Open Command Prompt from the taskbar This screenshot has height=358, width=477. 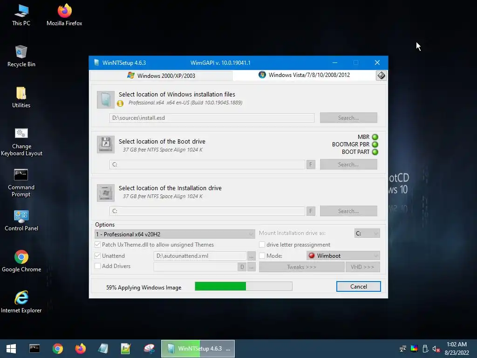click(x=34, y=349)
